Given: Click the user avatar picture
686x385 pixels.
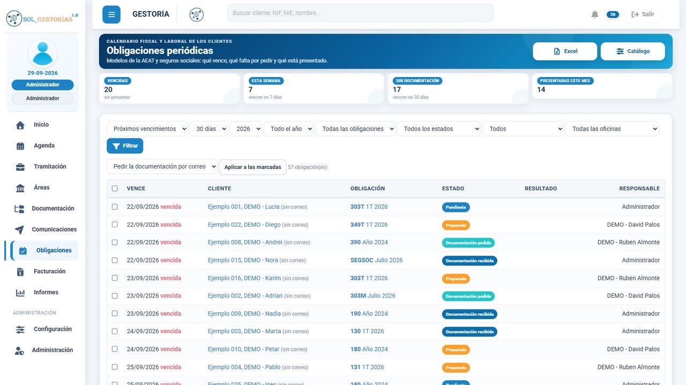Looking at the screenshot, I should [x=42, y=53].
